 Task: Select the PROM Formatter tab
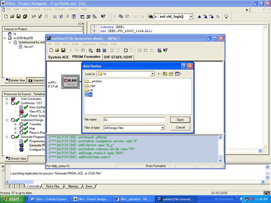click(x=86, y=57)
